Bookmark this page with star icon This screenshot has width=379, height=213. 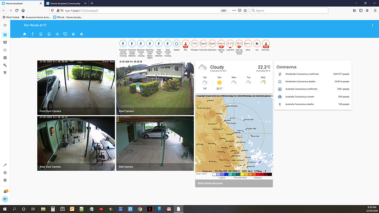[245, 10]
